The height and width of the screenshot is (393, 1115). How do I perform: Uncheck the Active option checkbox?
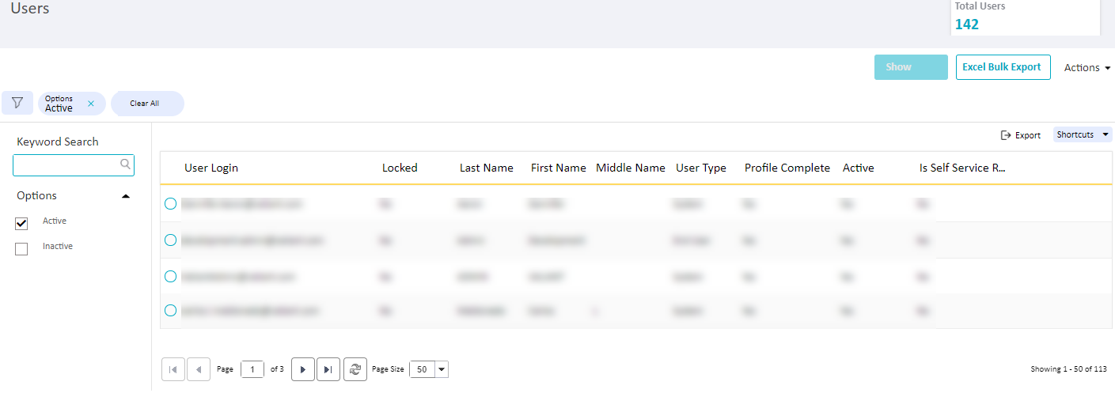tap(21, 224)
